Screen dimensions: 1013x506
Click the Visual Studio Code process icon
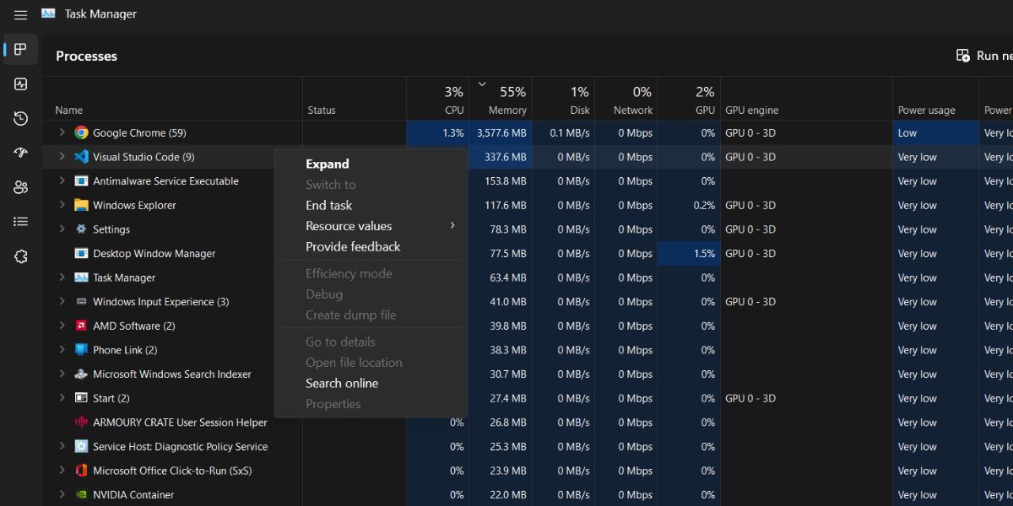81,157
